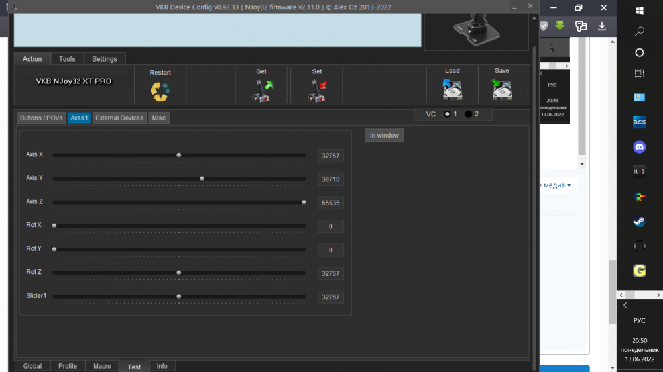
Task: Click the VKB window scrollbar up arrow
Action: click(534, 18)
